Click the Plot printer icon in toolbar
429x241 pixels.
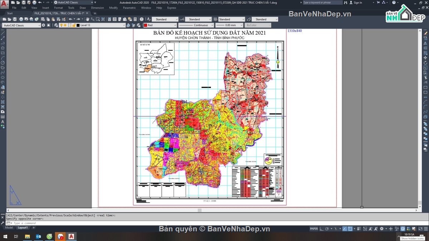point(21,19)
